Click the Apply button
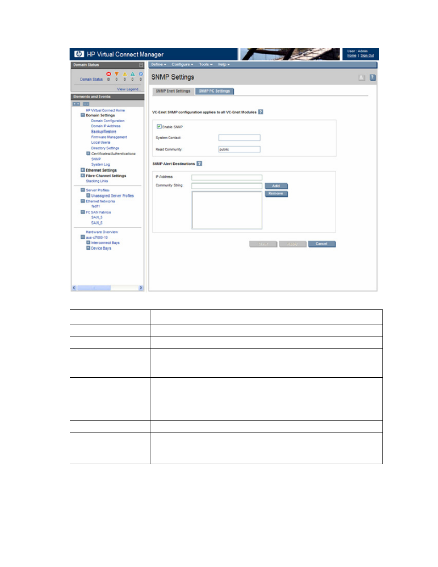This screenshot has height=567, width=438. tap(292, 244)
